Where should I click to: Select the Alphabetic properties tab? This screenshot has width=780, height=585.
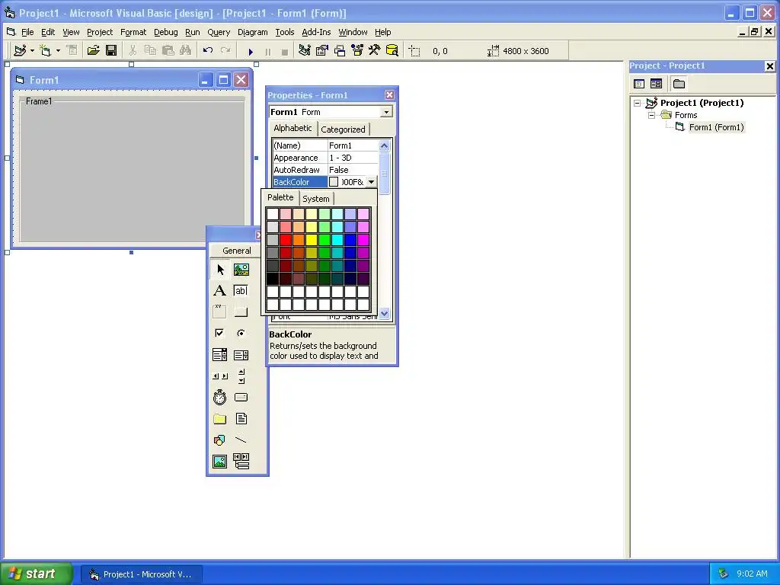tap(292, 128)
